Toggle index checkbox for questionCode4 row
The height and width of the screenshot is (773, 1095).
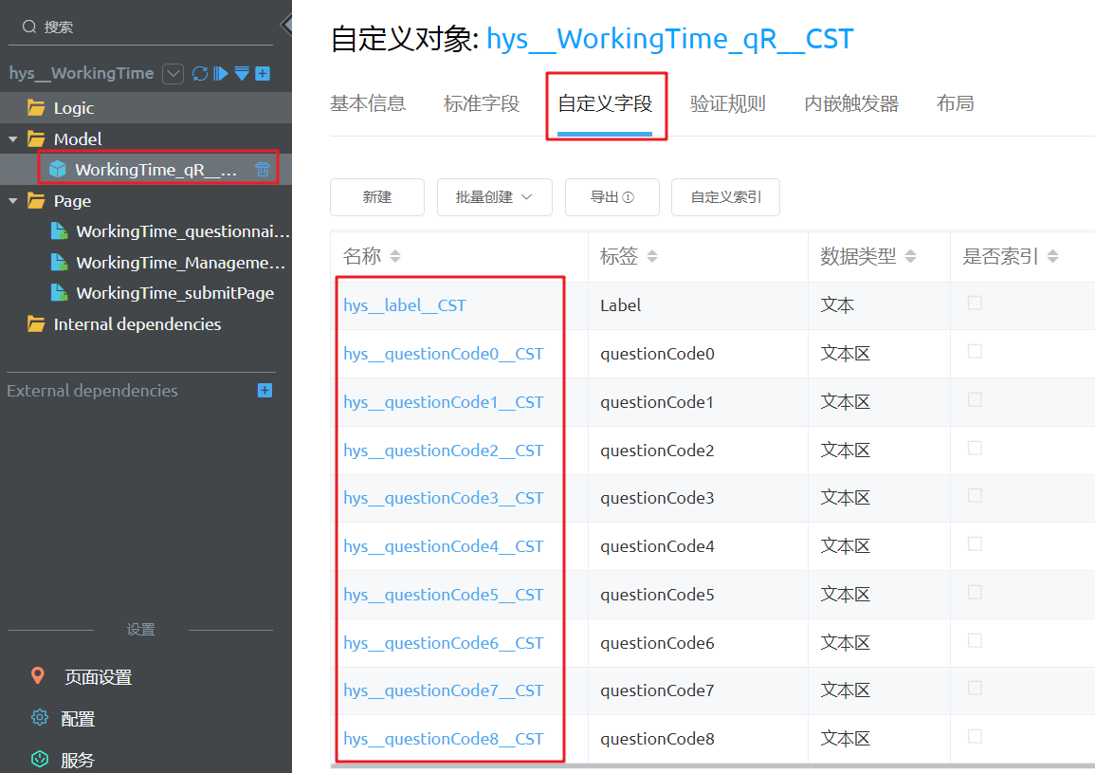tap(975, 543)
